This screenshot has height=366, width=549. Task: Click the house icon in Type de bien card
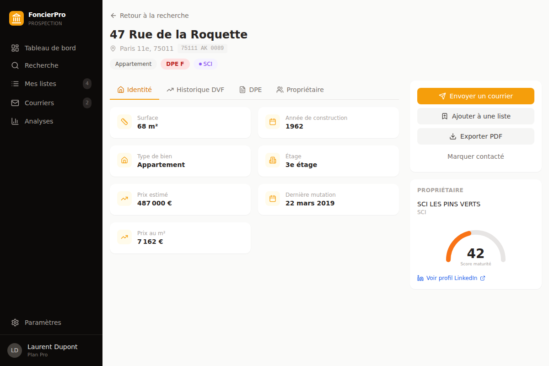[124, 160]
